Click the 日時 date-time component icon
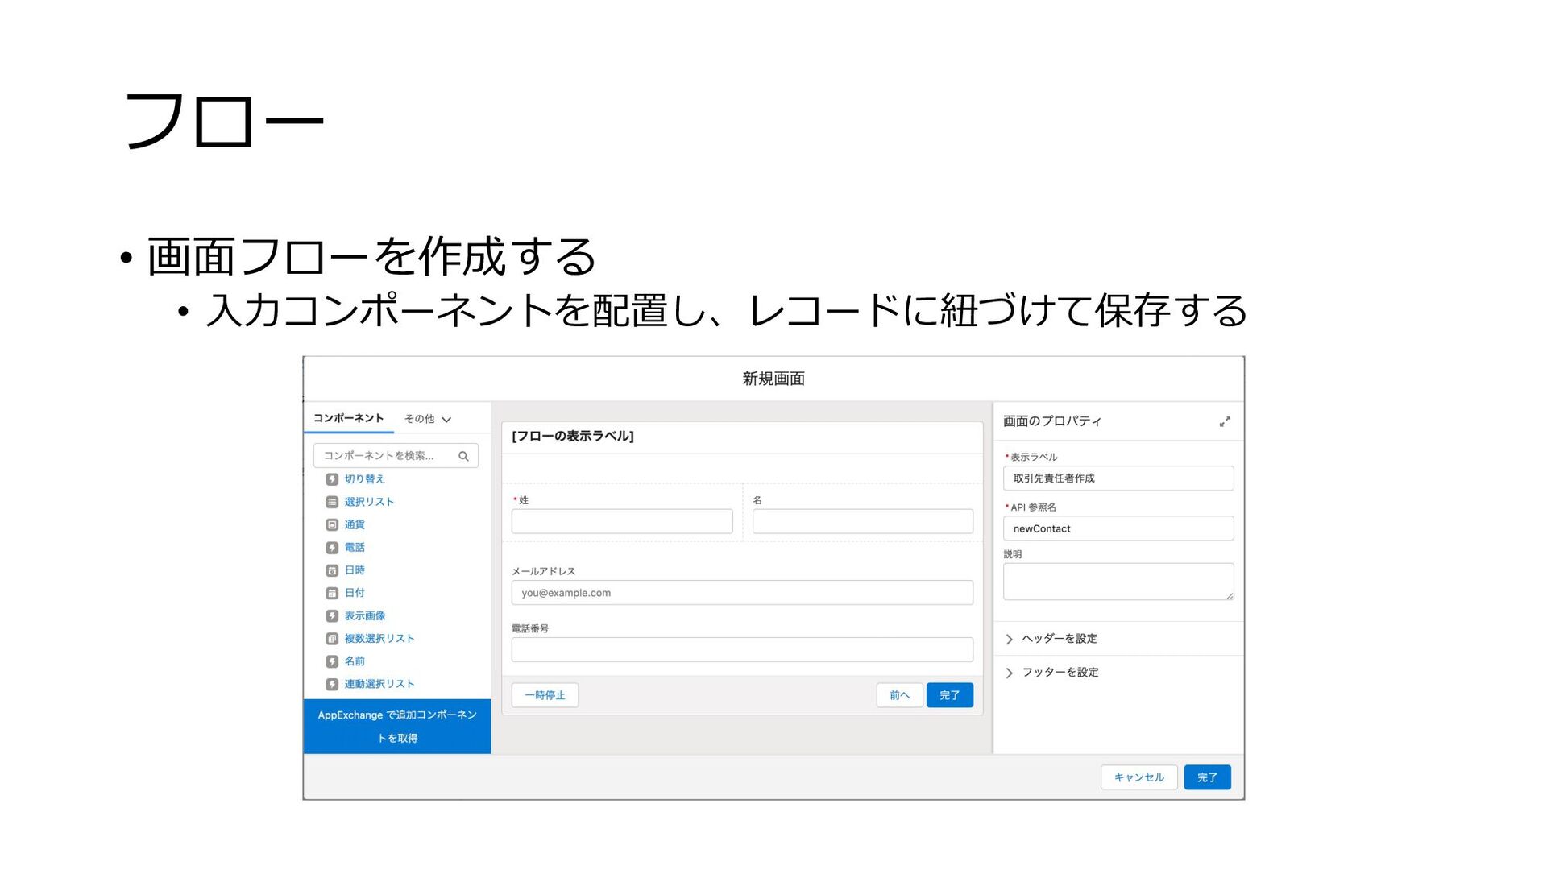The height and width of the screenshot is (870, 1547). click(331, 570)
